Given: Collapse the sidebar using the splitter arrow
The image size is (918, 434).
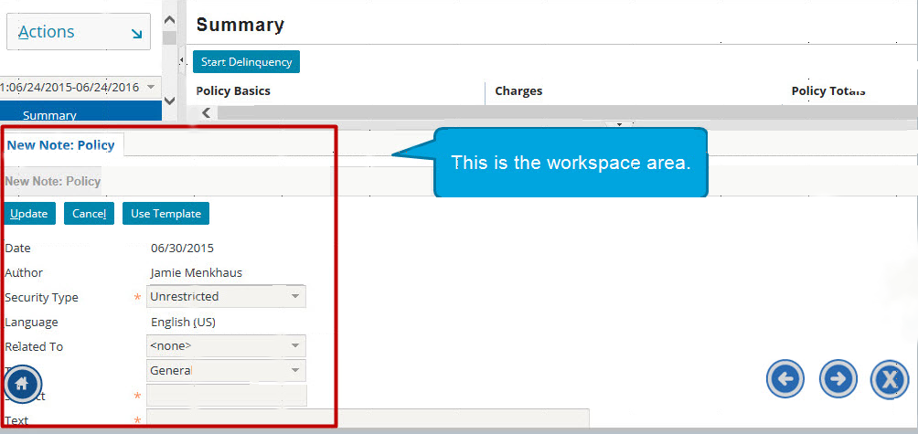Looking at the screenshot, I should (x=181, y=60).
